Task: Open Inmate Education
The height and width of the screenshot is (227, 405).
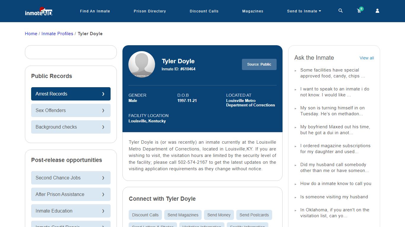Action: tap(71, 211)
